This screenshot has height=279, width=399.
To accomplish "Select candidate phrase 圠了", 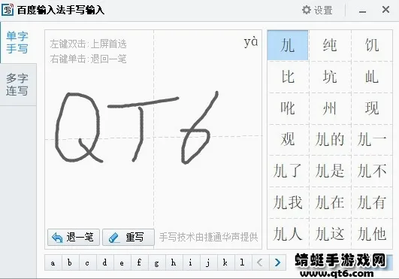I will [288, 171].
